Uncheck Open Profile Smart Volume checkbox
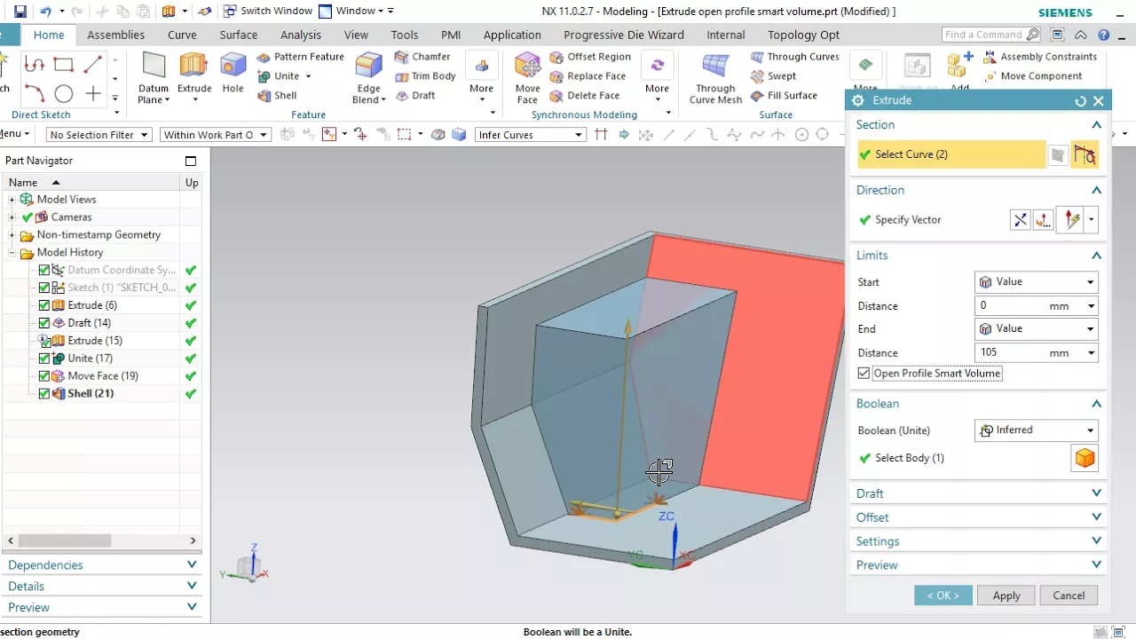Screen dimensions: 1136x639 pos(864,374)
